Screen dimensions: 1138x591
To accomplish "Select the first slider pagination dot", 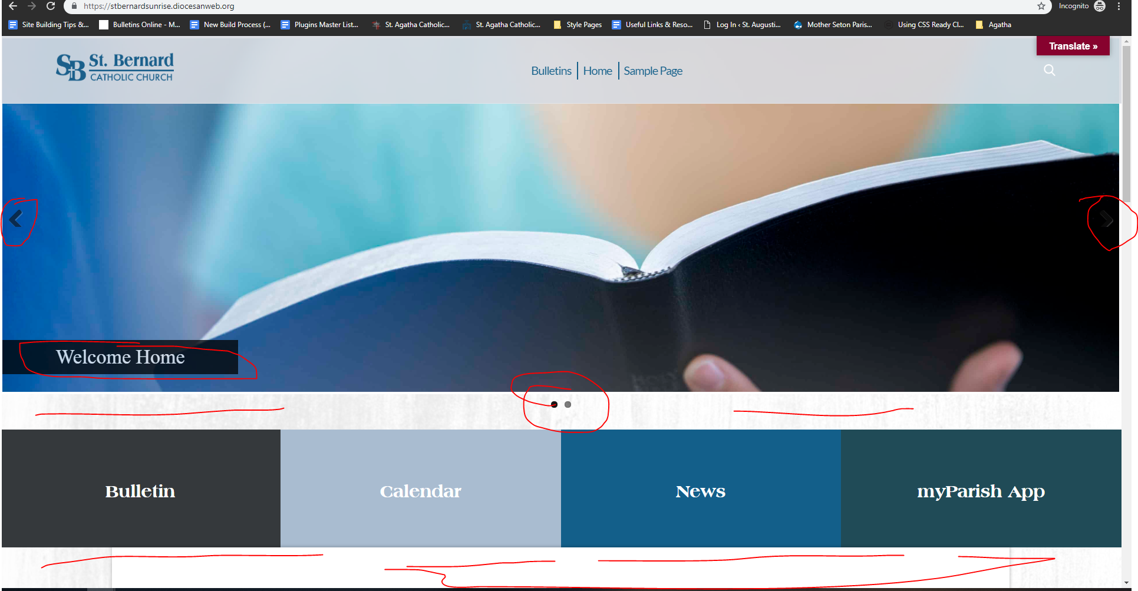I will pos(554,404).
